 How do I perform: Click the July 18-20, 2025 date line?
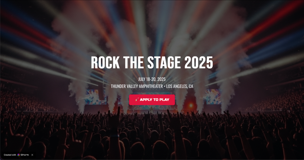click(x=152, y=79)
